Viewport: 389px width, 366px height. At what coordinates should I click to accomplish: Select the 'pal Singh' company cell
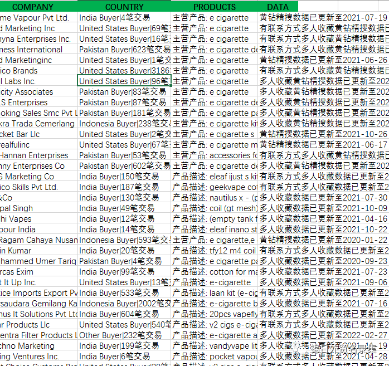pyautogui.click(x=38, y=208)
